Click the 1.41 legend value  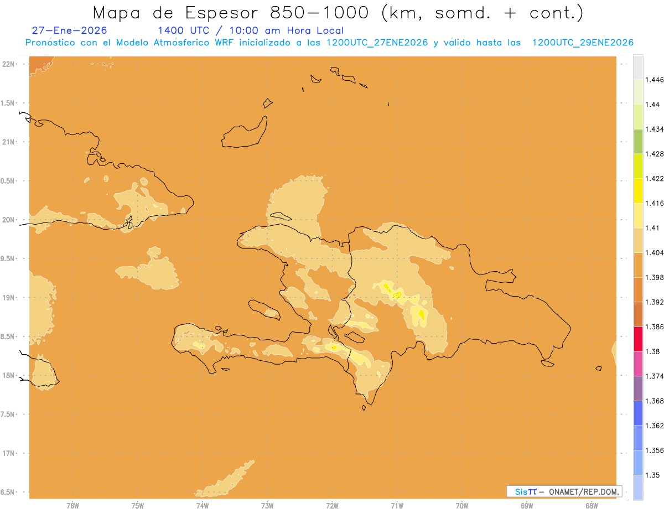(x=652, y=228)
